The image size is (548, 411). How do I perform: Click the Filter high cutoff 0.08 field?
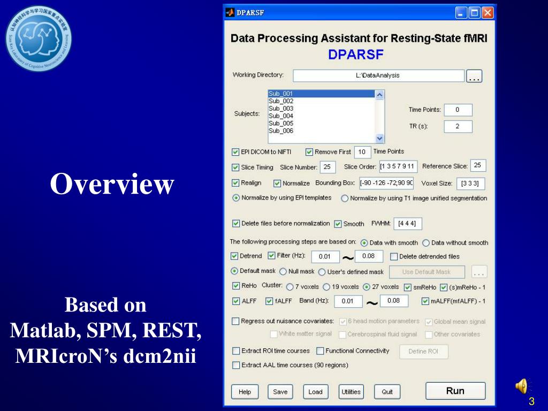tap(369, 256)
